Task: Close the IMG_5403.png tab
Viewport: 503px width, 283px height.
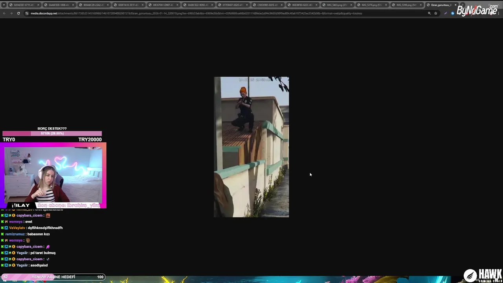Action: (351, 5)
